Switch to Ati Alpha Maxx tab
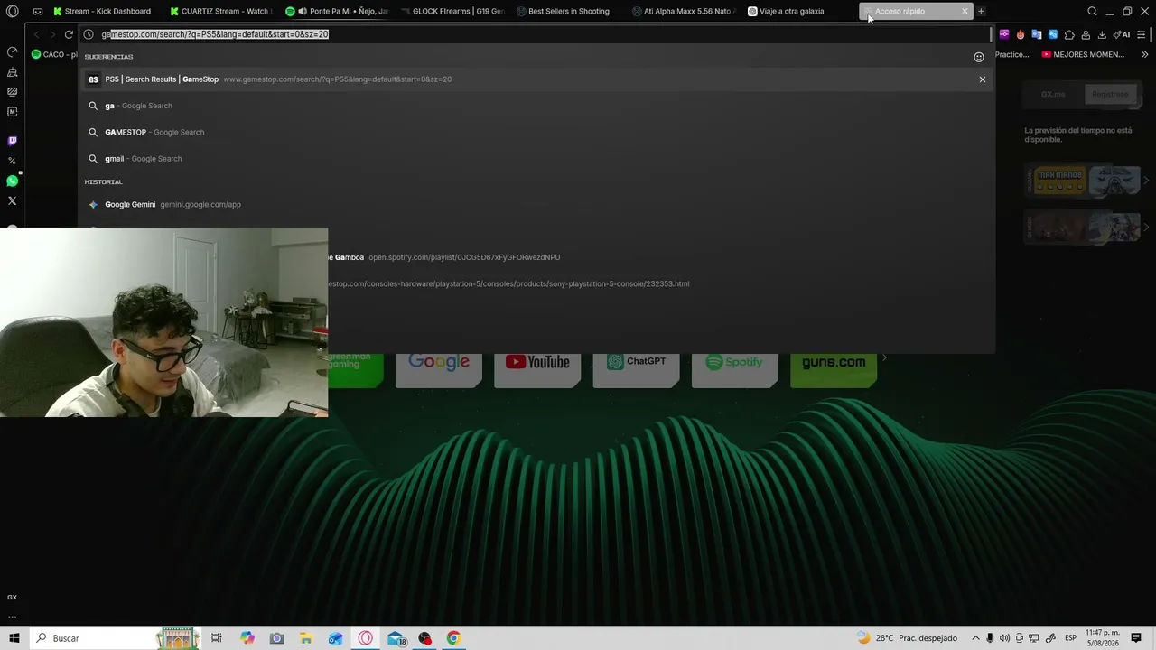1156x650 pixels. click(685, 12)
